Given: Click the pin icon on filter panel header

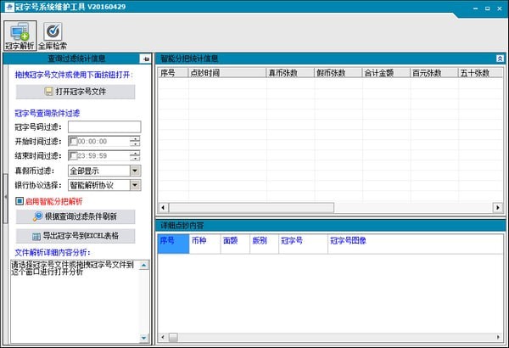Looking at the screenshot, I should click(x=146, y=59).
